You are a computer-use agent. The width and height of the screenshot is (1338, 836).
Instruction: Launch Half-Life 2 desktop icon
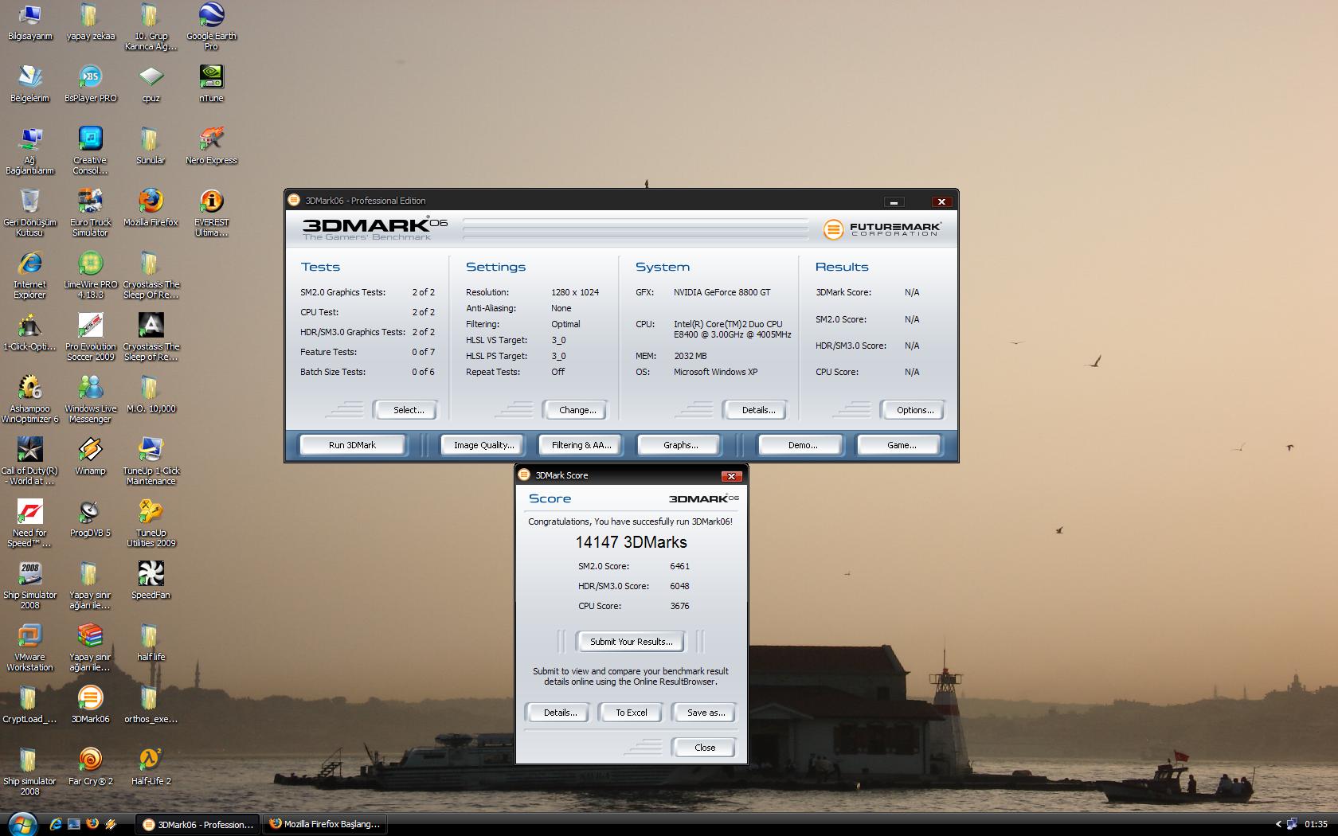coord(151,767)
